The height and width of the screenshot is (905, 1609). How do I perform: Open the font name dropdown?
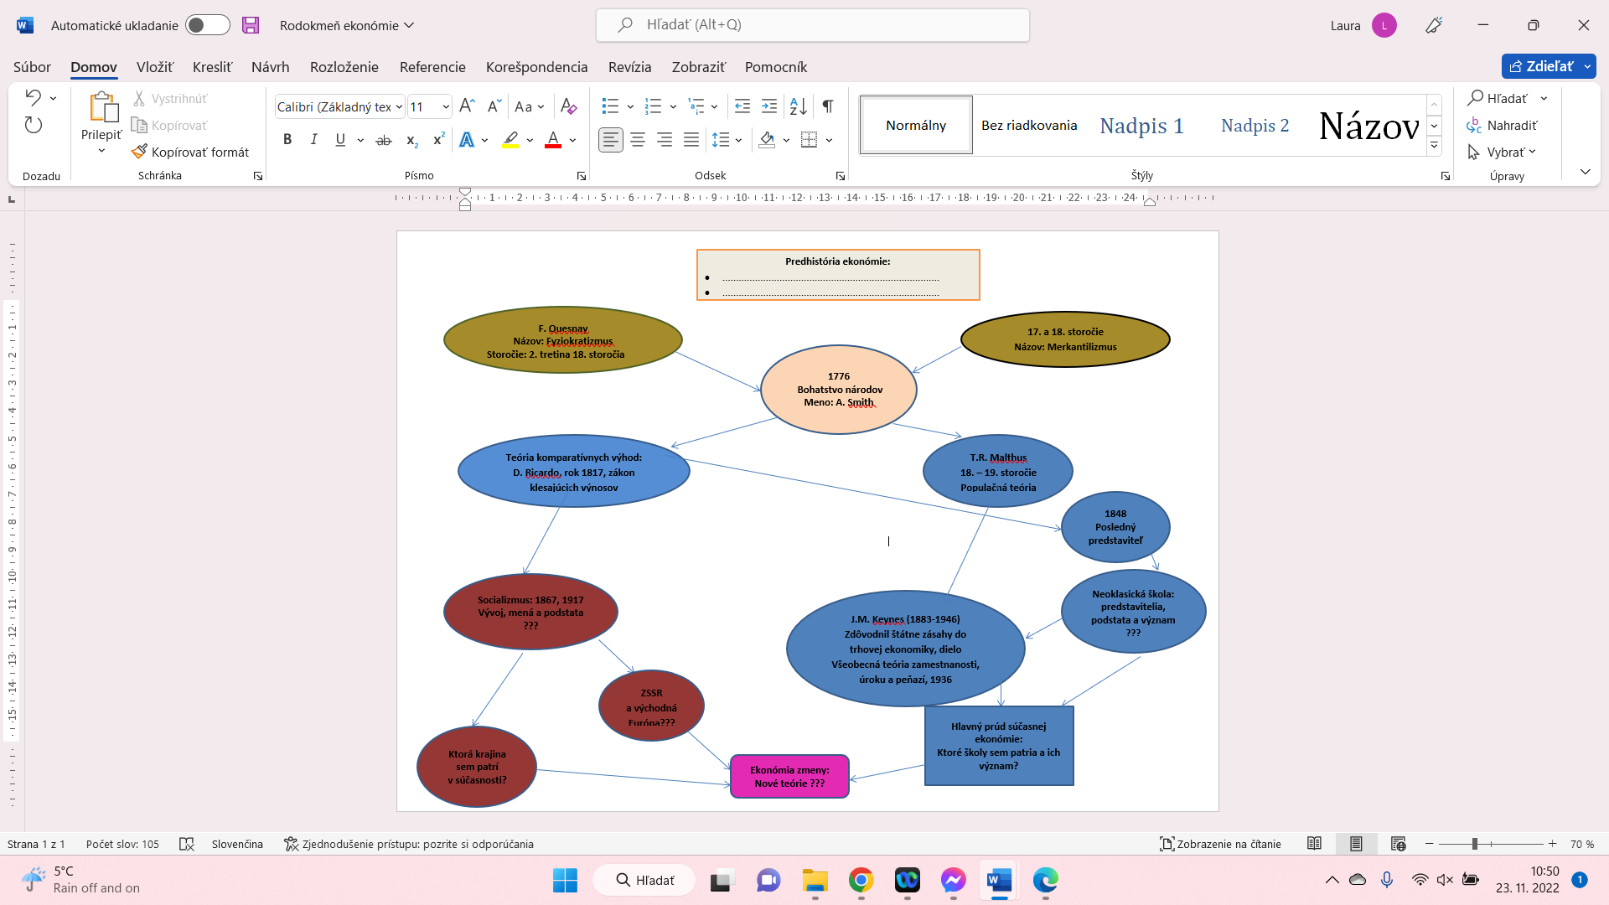tap(399, 106)
